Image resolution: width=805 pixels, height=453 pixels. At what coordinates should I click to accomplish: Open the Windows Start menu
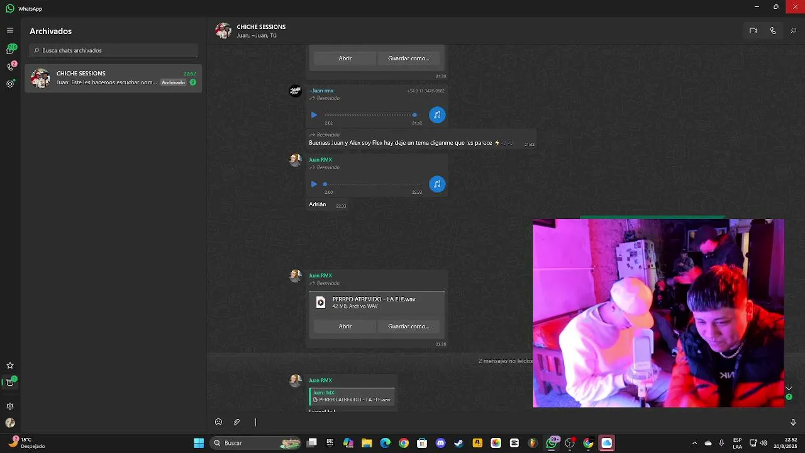pyautogui.click(x=199, y=443)
